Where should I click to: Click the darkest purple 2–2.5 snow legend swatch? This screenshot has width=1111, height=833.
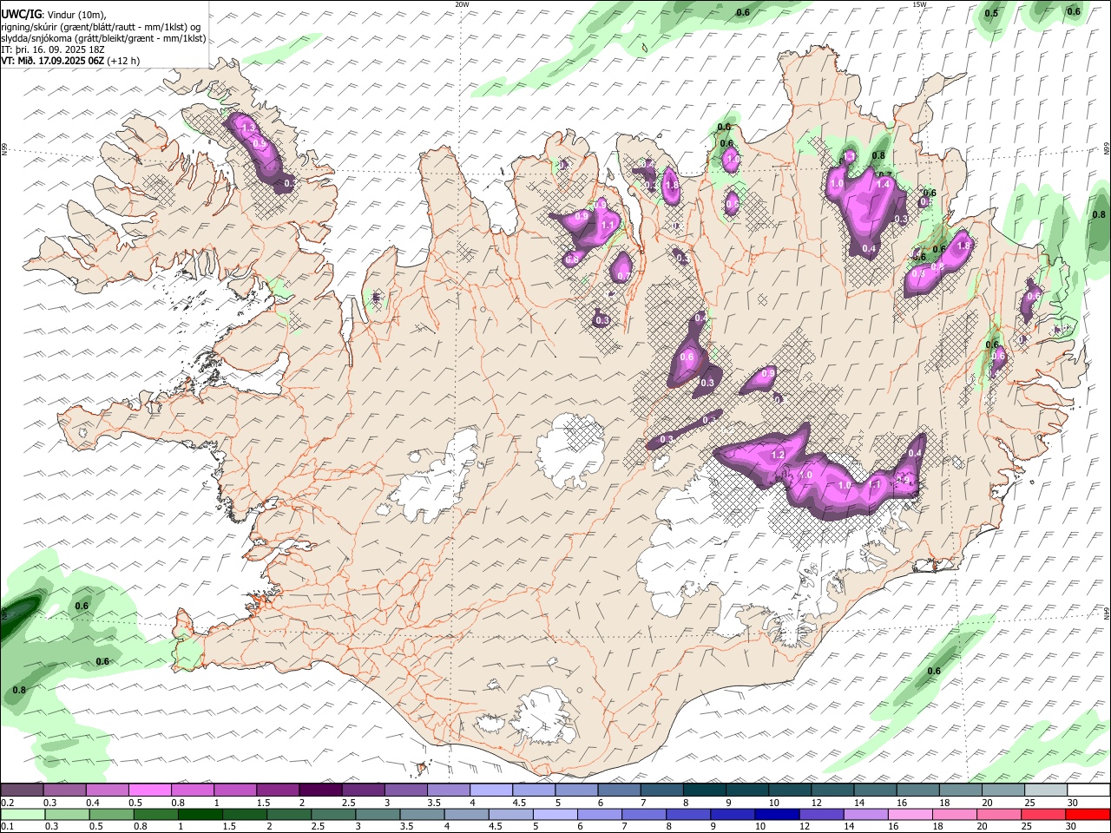(x=320, y=790)
